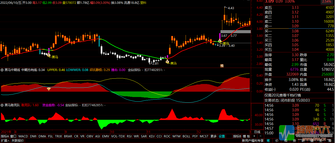The image size is (335, 143).
Task: Open 设置 indicator settings
Action: click(222, 136)
